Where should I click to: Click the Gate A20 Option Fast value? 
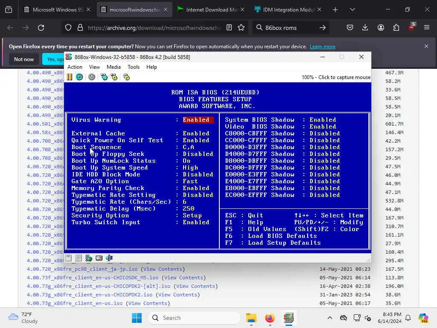point(190,181)
